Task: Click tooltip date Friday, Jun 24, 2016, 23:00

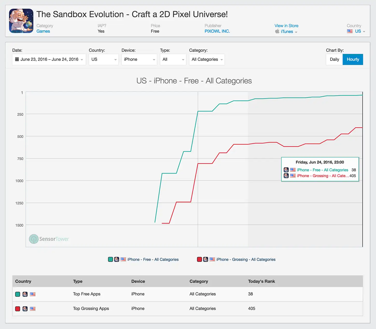Action: [x=320, y=162]
